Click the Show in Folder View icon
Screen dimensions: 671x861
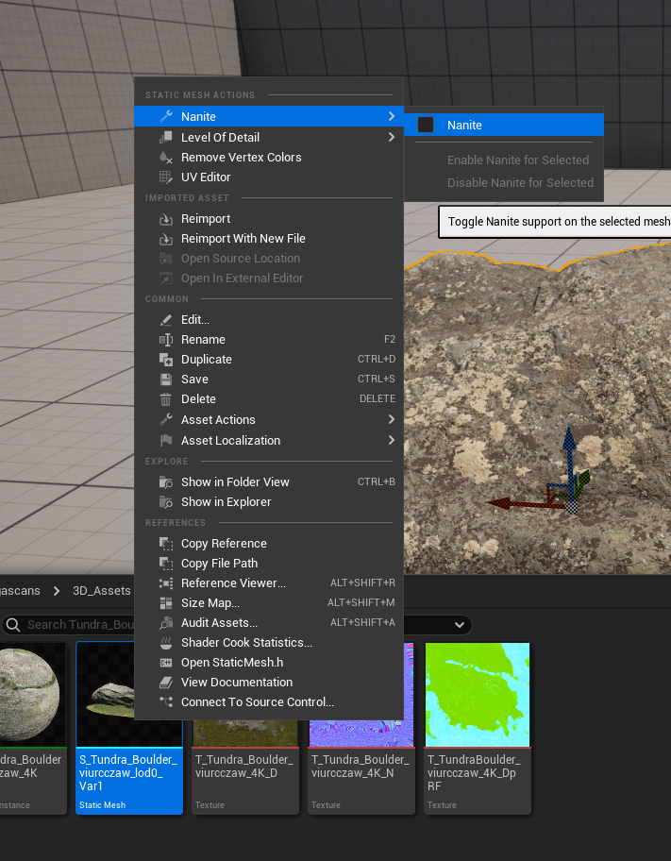(166, 482)
